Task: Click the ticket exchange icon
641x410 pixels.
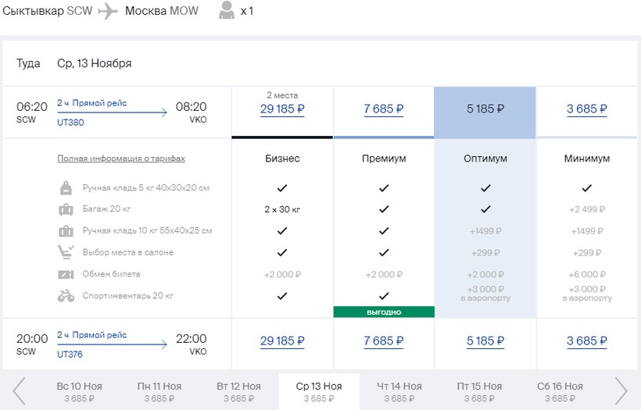Action: click(66, 274)
